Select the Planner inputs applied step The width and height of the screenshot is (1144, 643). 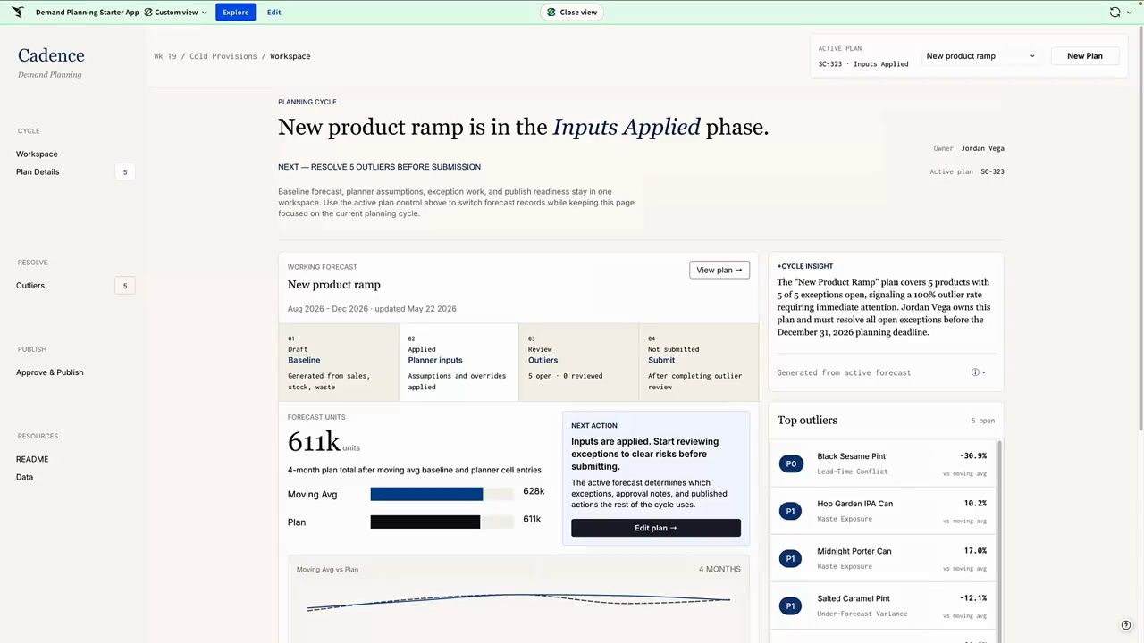[458, 362]
